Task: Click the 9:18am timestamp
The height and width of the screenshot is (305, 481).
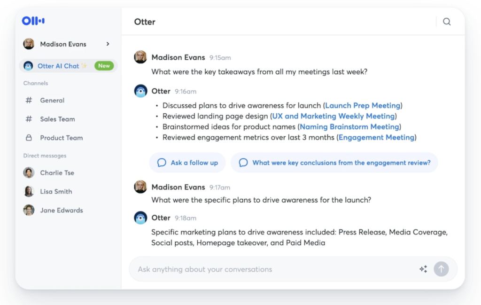Action: point(186,218)
